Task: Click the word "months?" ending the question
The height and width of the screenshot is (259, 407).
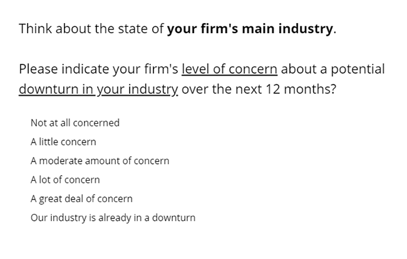Action: pos(310,89)
